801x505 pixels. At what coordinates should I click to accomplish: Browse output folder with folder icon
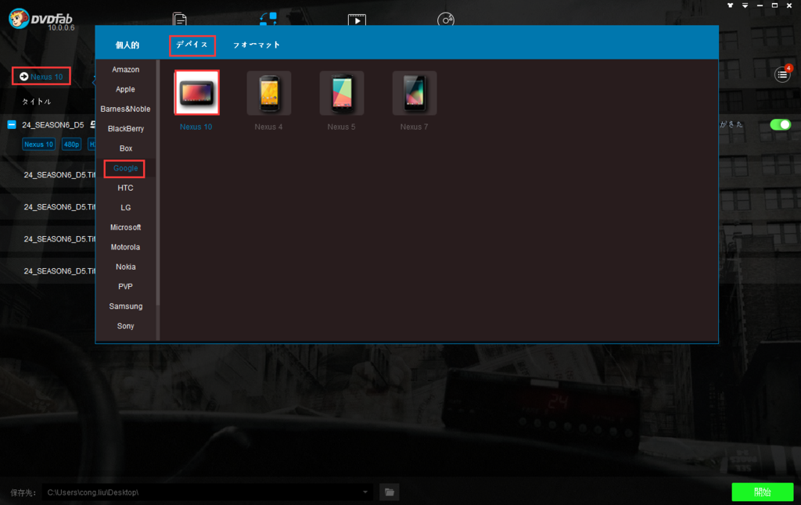390,492
